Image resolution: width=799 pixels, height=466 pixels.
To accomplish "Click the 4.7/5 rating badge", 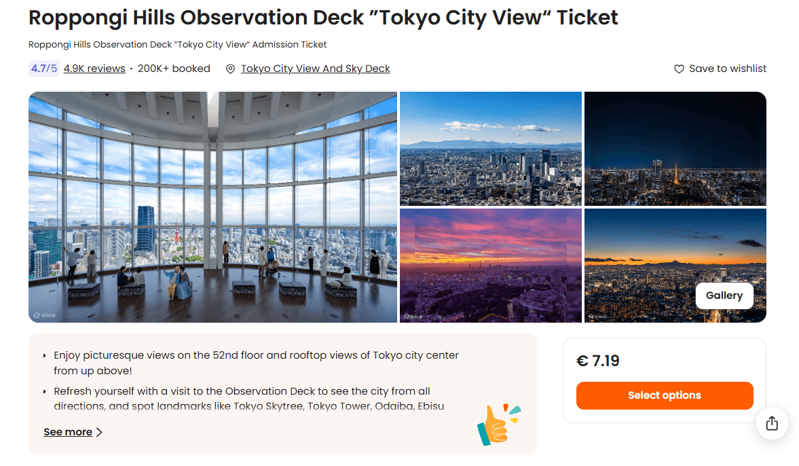I will pyautogui.click(x=43, y=69).
